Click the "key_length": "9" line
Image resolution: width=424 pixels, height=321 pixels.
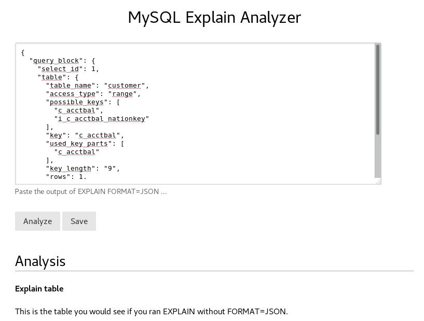coord(83,169)
